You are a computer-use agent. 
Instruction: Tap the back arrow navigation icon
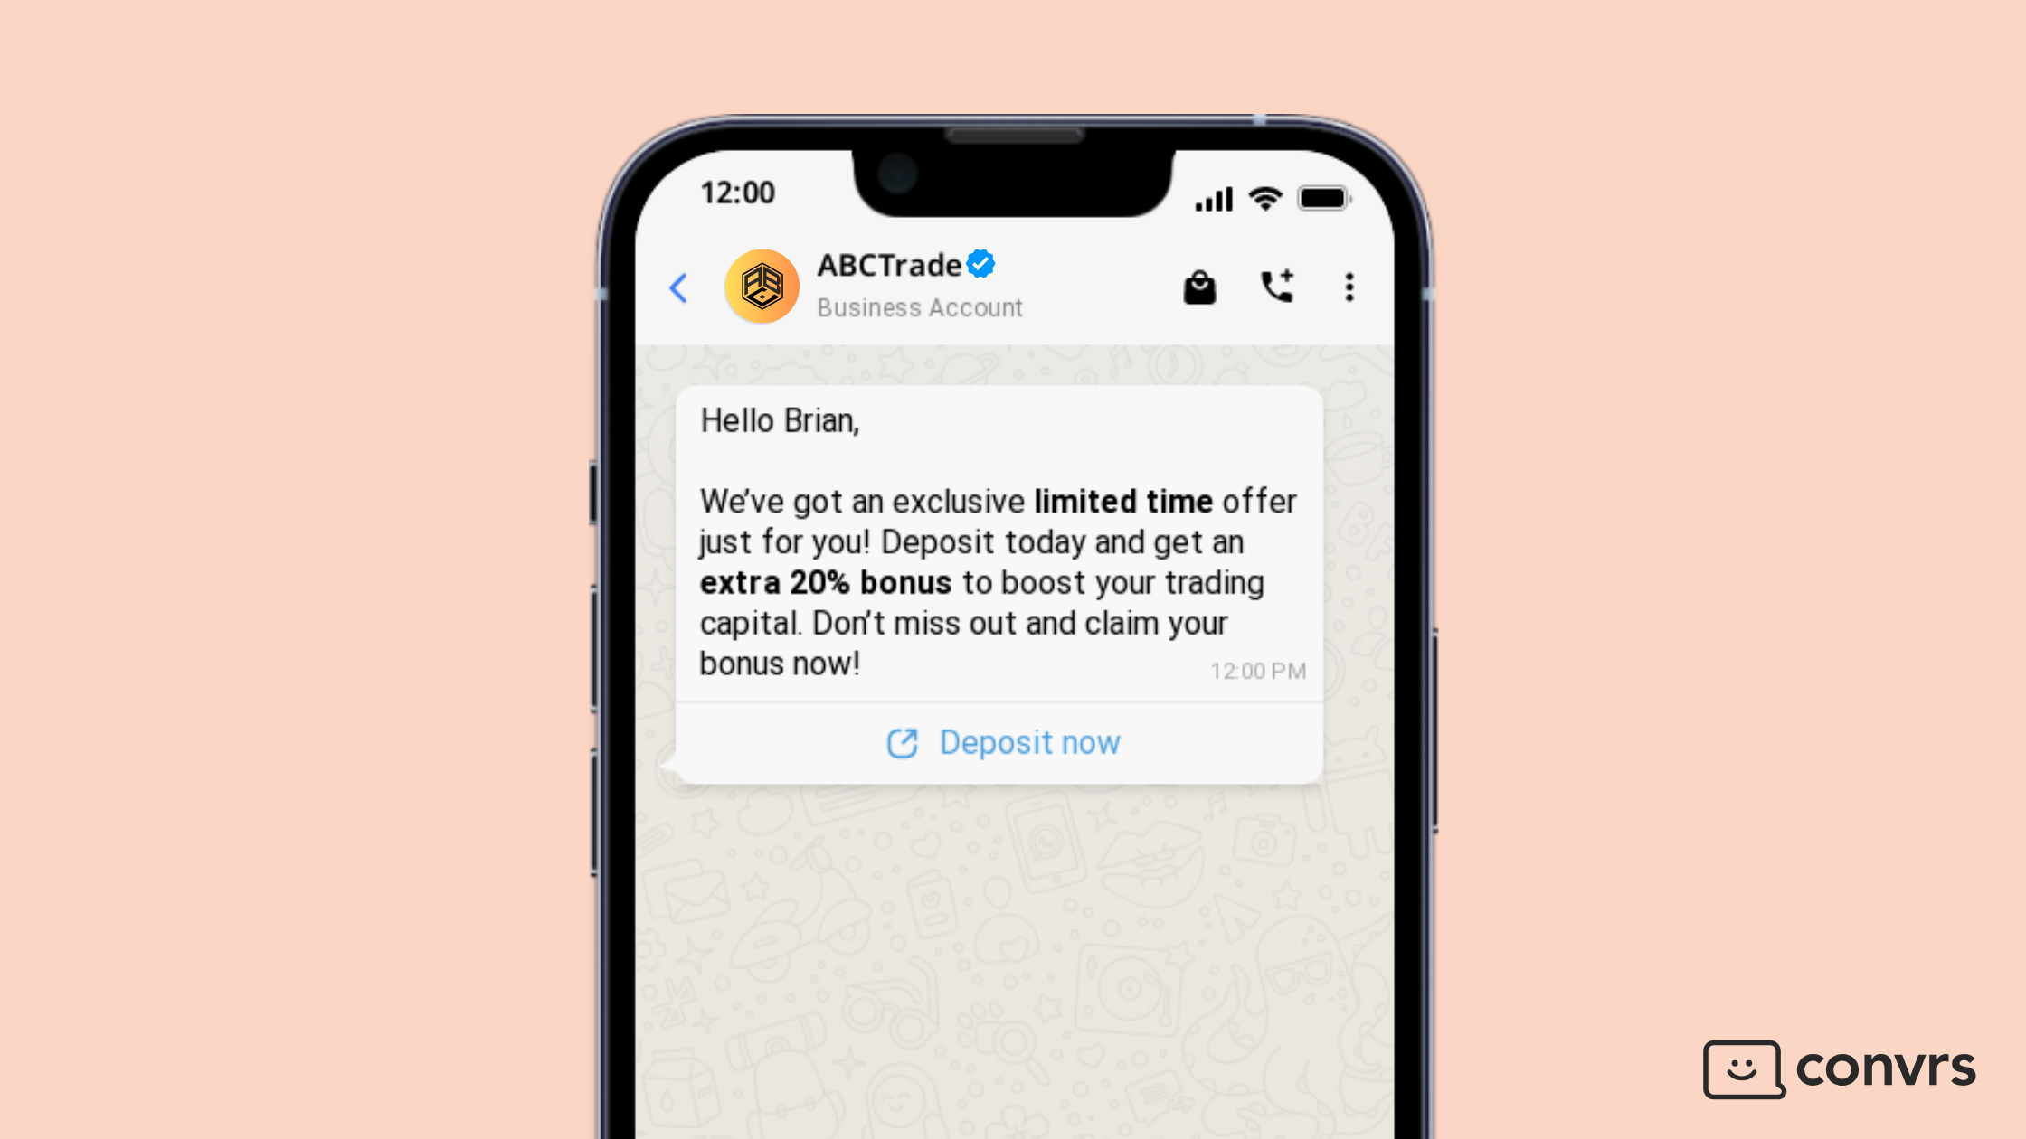677,287
